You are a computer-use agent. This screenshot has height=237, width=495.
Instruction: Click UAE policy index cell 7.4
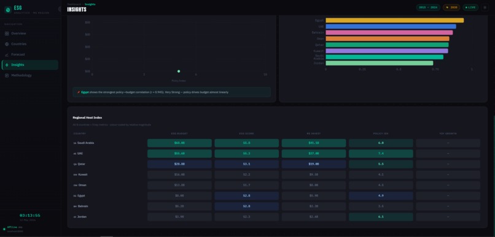[x=381, y=154]
